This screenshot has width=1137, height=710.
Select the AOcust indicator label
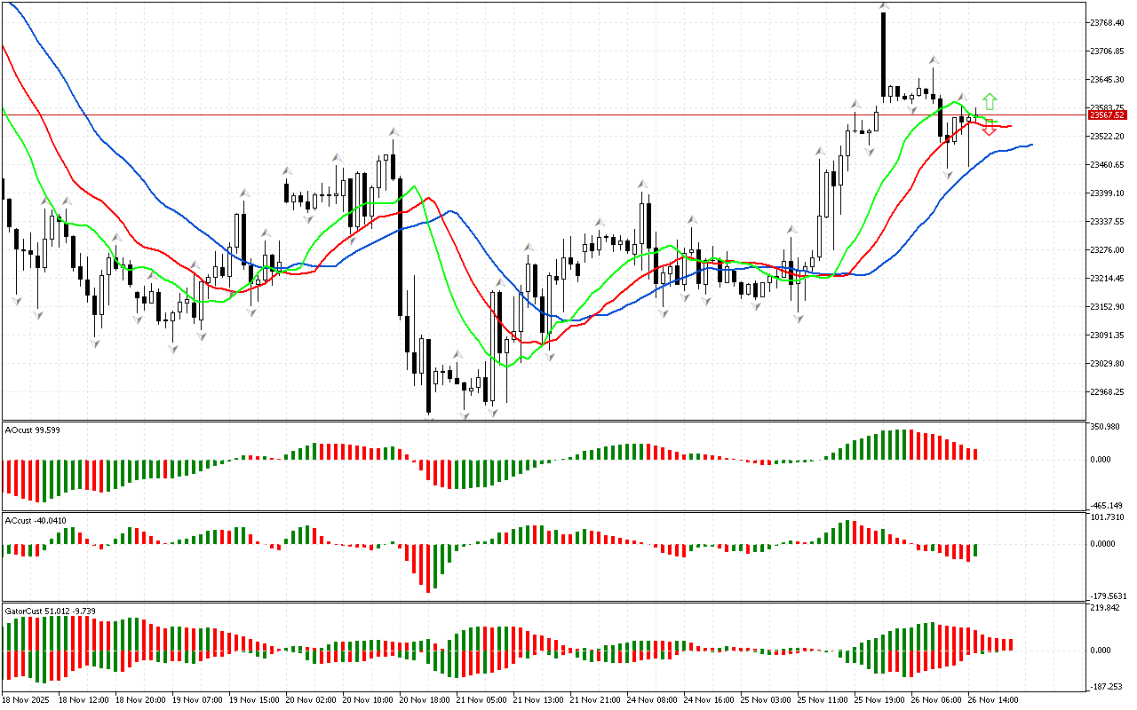click(x=32, y=430)
